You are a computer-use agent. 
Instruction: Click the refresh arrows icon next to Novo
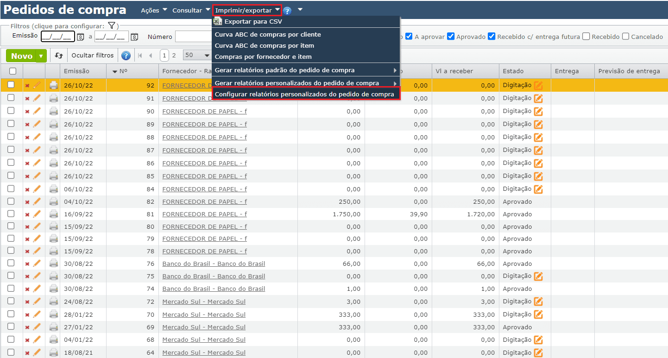pos(58,56)
